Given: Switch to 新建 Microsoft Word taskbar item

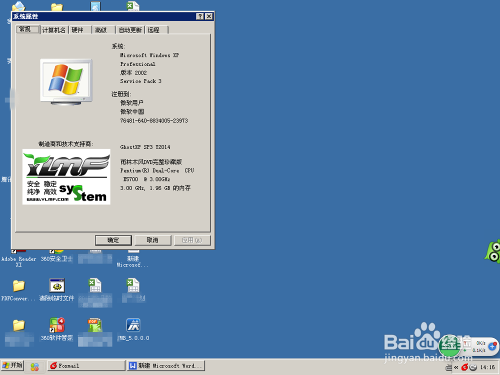Looking at the screenshot, I should click(x=166, y=366).
